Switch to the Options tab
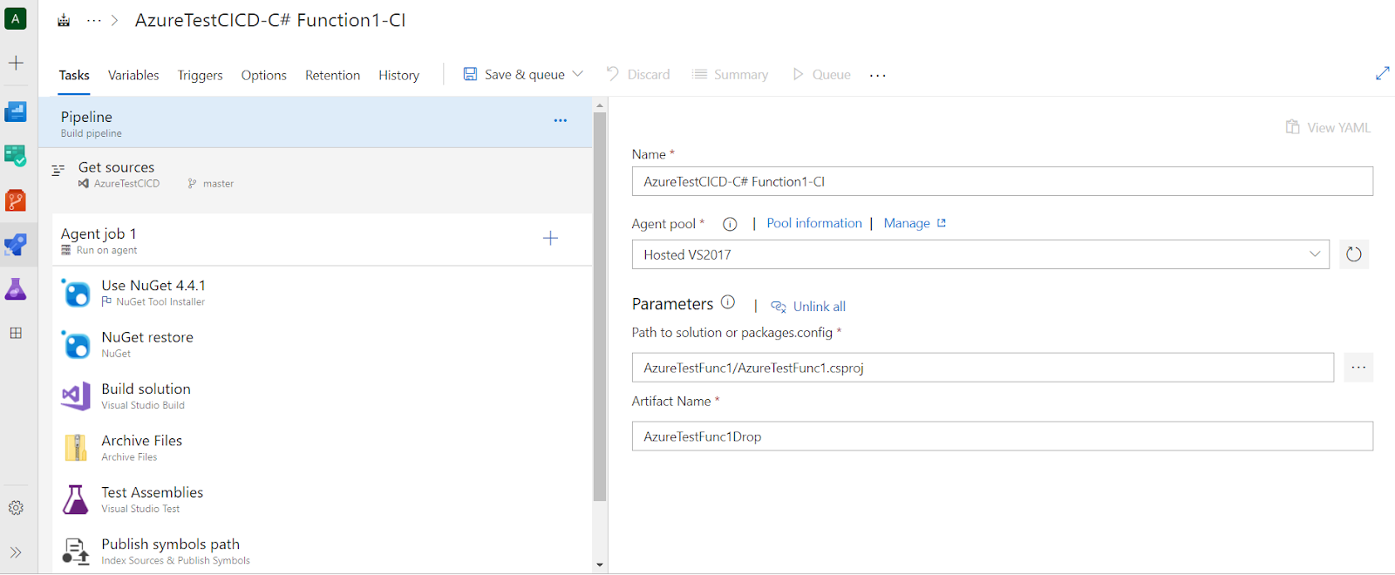Screen dimensions: 1395x575 (264, 75)
